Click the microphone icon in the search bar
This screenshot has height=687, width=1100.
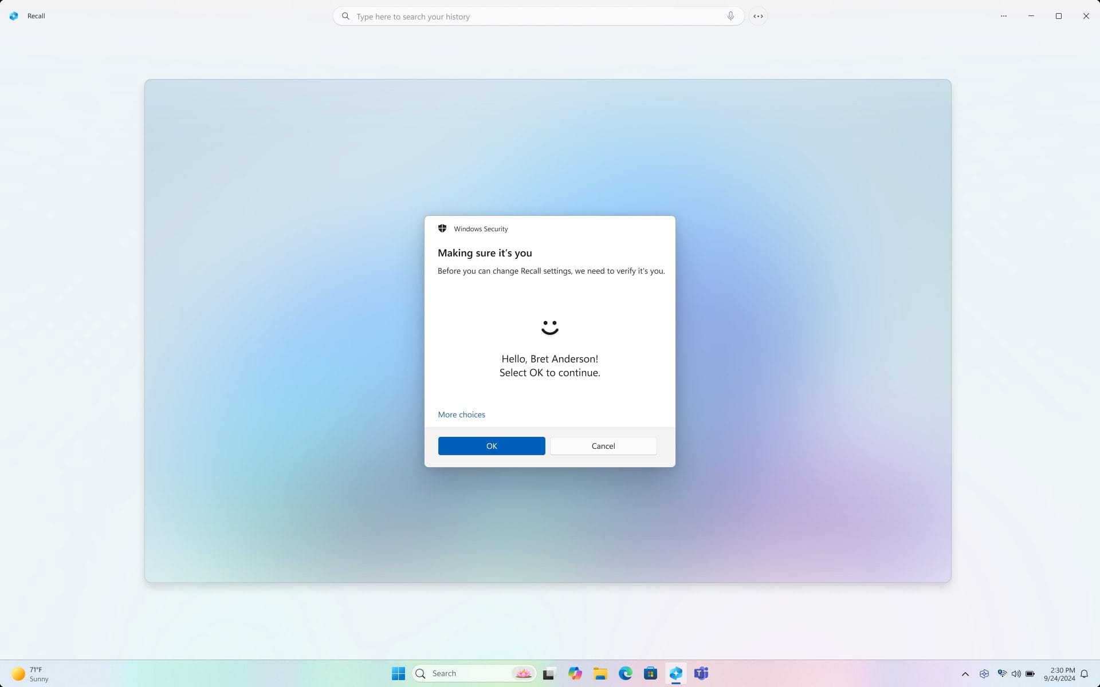[730, 16]
